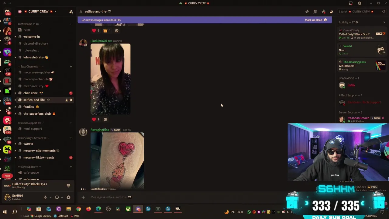Collapse the Safe Space category
Viewport: 389px width, 219px height.
[29, 167]
